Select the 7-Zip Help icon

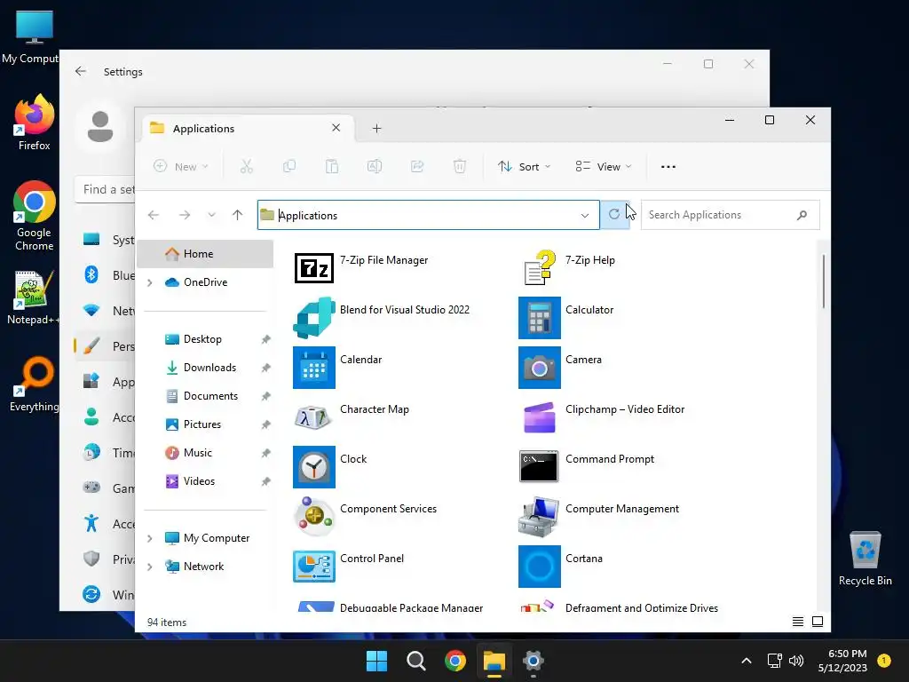(x=539, y=268)
